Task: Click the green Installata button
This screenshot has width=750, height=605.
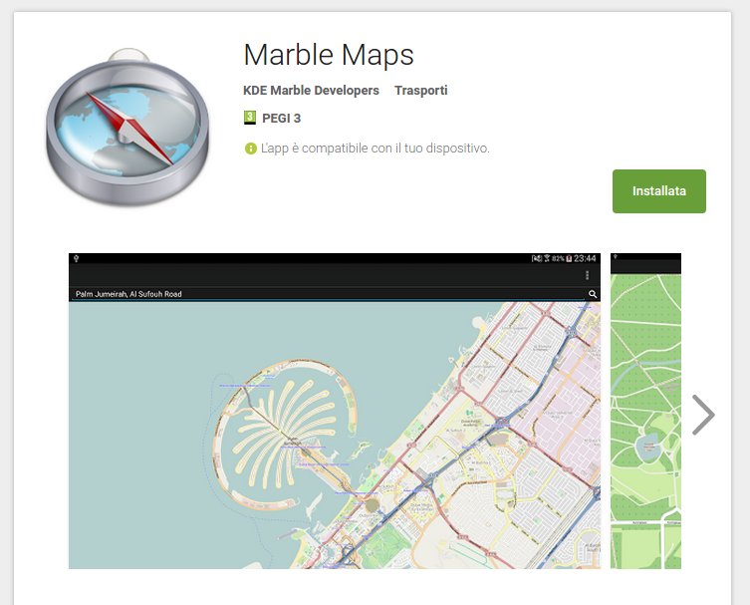Action: coord(658,191)
